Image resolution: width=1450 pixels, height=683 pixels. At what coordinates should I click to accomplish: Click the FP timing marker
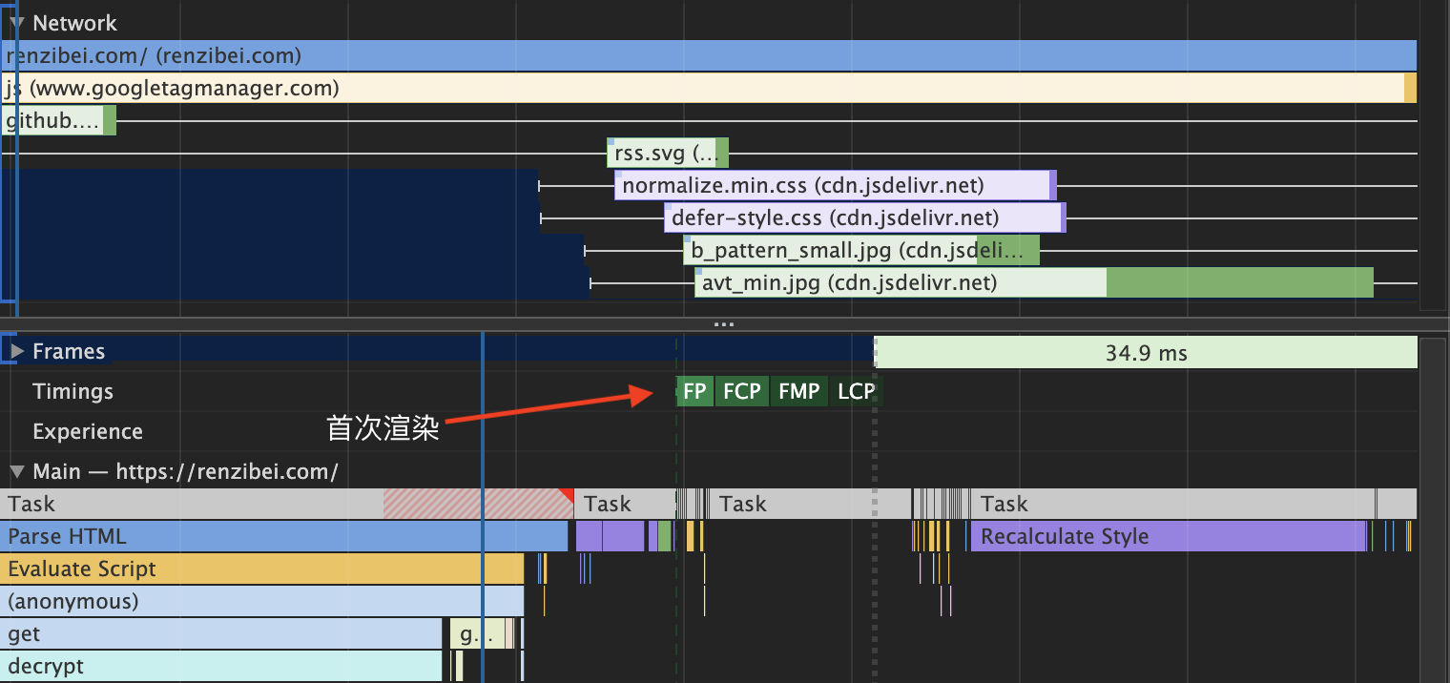coord(694,391)
